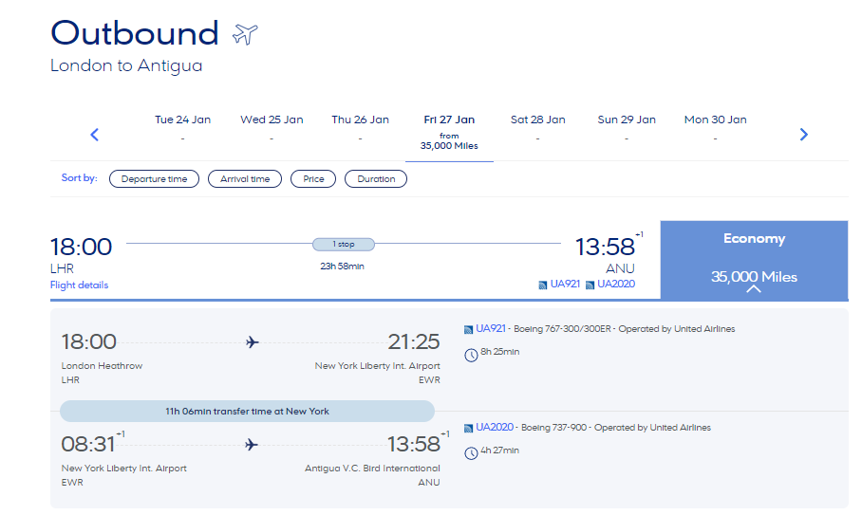Sort results by Duration

click(376, 179)
